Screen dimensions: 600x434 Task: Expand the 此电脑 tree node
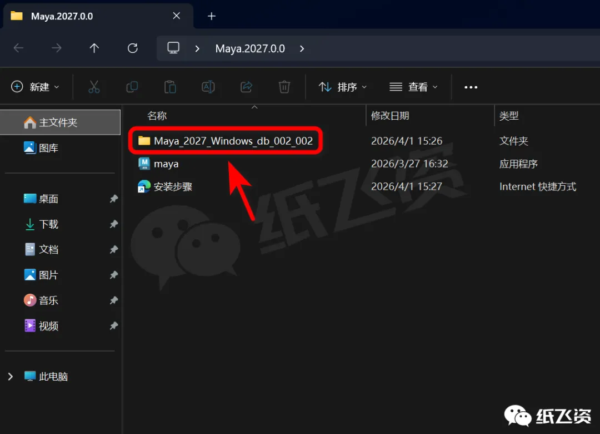point(11,377)
